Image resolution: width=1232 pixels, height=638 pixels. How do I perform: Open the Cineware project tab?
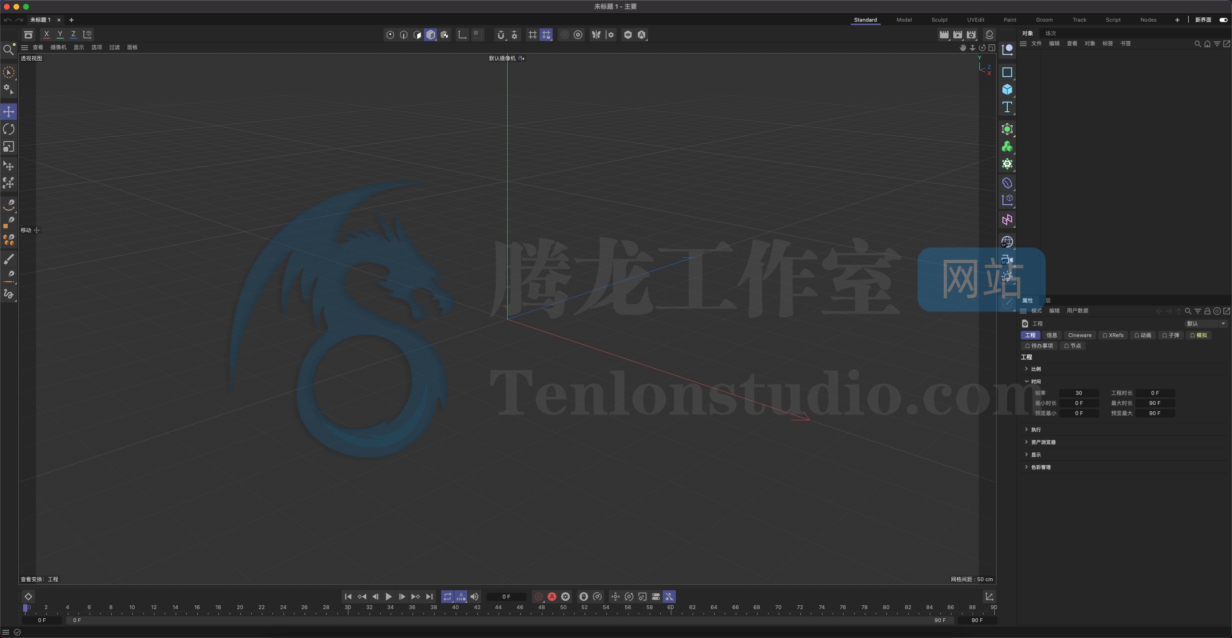[x=1080, y=335]
